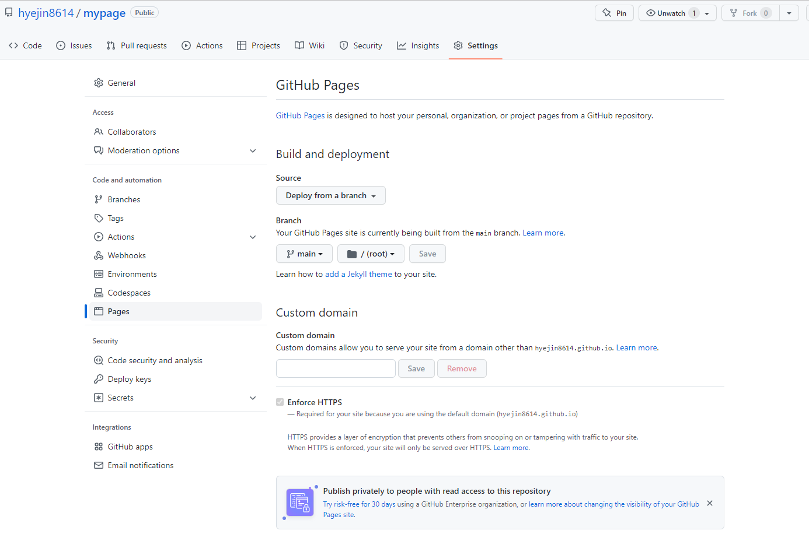Viewport: 809px width, 548px height.
Task: Click the Remove custom domain button
Action: [462, 368]
